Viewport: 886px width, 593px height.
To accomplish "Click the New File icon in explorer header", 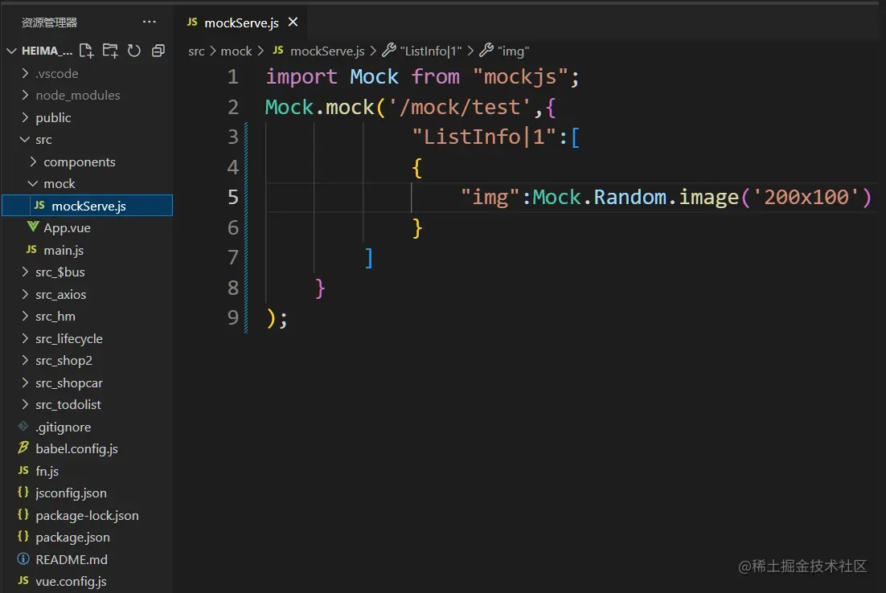I will tap(87, 51).
